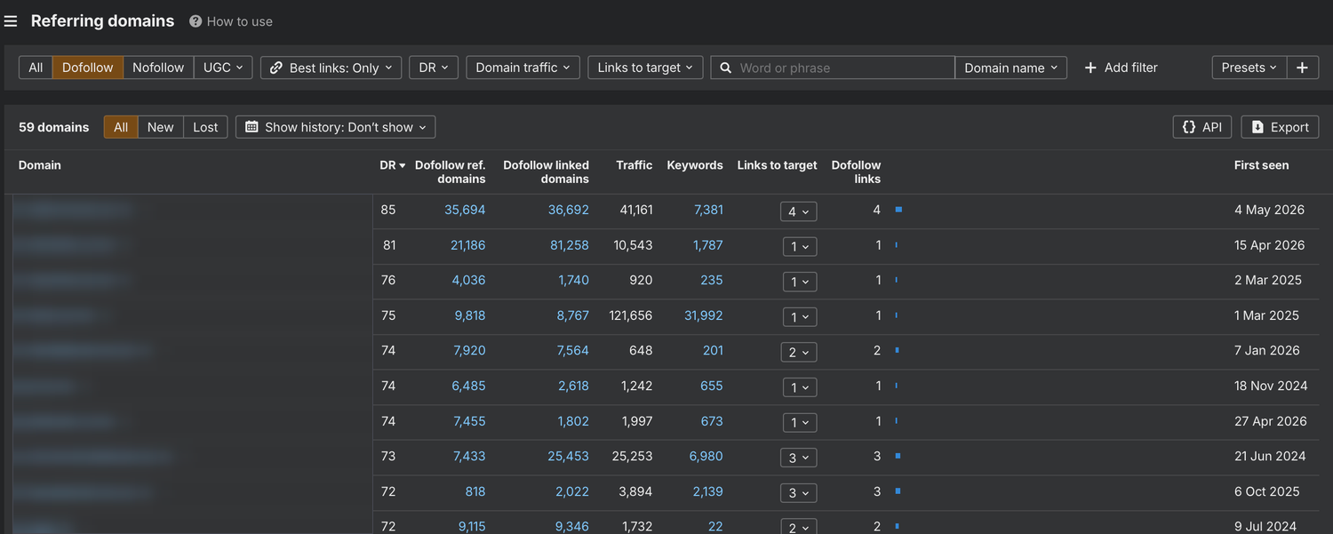Open 25,453 dofollow linked domains link

tap(568, 456)
